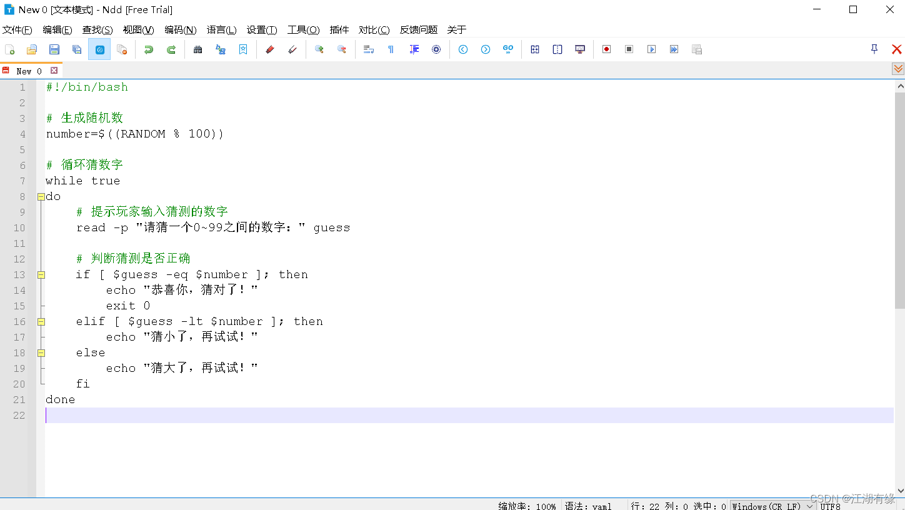Open the Replace tool icon
This screenshot has height=510, width=905.
tap(220, 49)
